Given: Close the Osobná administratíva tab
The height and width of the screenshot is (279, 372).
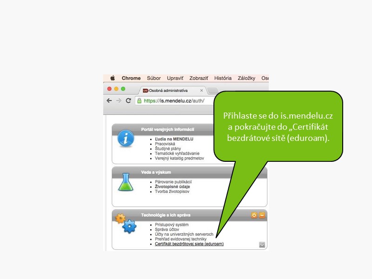Looking at the screenshot, I should pos(202,91).
